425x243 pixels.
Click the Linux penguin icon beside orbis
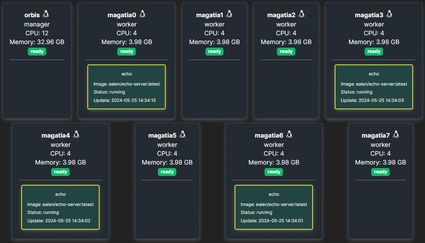pos(46,14)
